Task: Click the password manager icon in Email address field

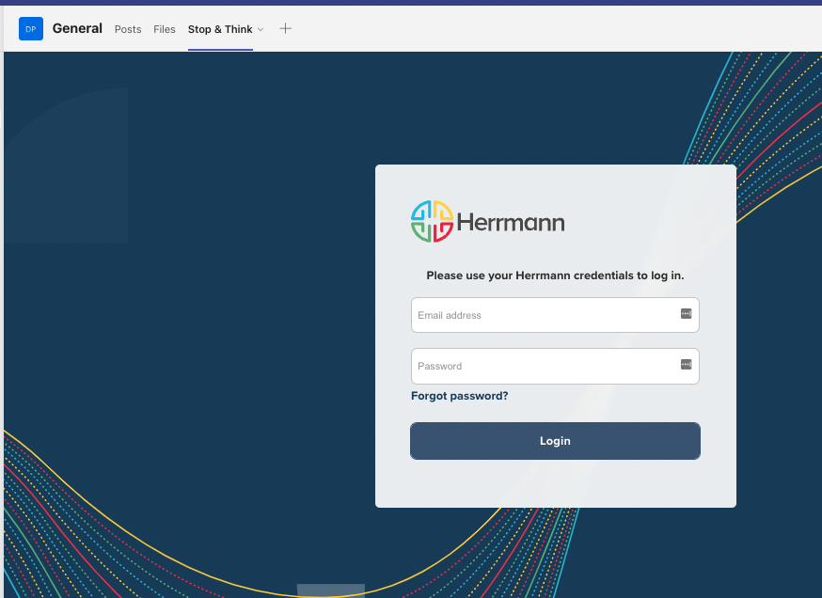Action: (686, 313)
